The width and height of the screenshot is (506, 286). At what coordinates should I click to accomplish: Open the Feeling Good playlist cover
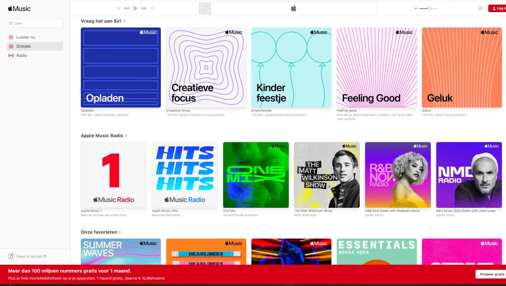click(376, 67)
